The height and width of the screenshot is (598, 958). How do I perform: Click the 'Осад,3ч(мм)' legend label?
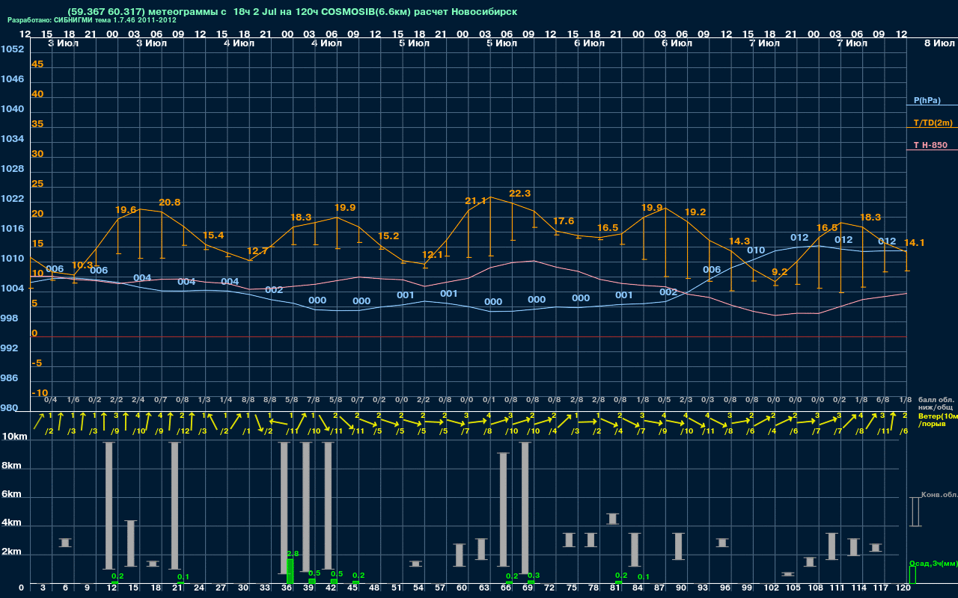click(933, 563)
